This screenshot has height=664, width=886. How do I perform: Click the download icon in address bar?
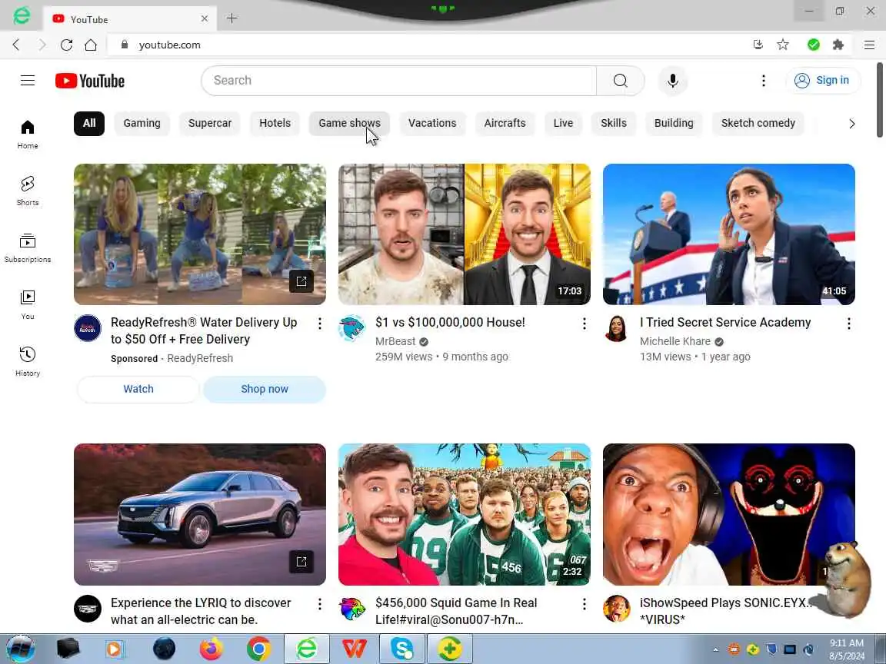(758, 45)
